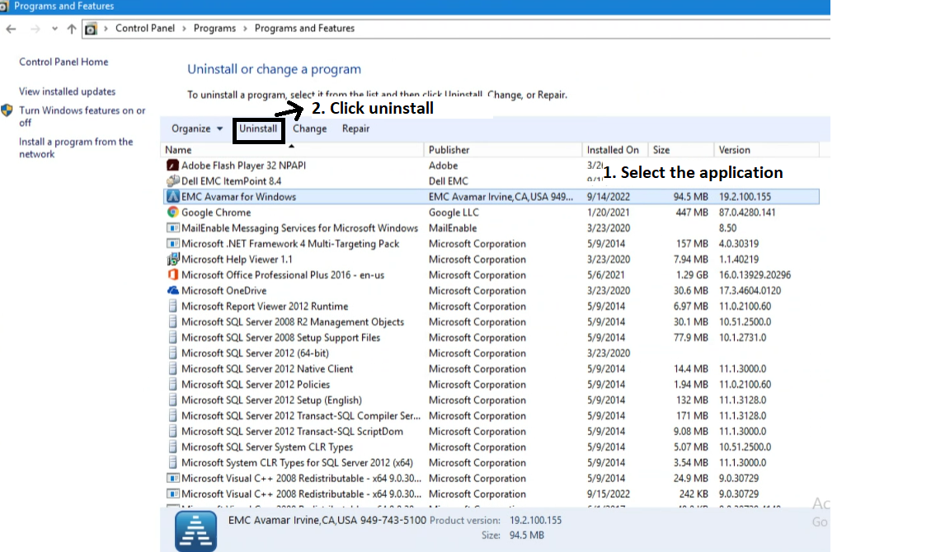This screenshot has height=552, width=950.
Task: Click the Microsoft Office Professional Plus icon
Action: pyautogui.click(x=172, y=274)
